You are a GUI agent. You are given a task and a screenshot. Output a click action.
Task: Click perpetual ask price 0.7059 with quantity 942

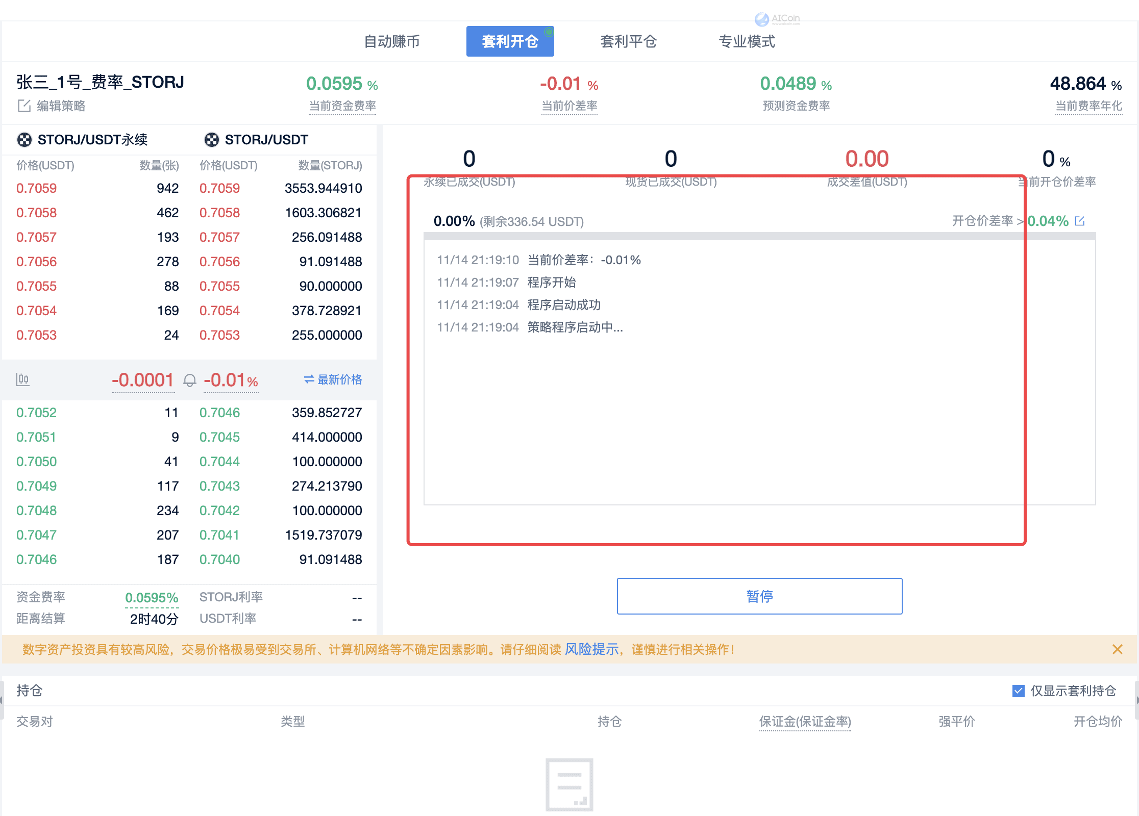click(36, 188)
